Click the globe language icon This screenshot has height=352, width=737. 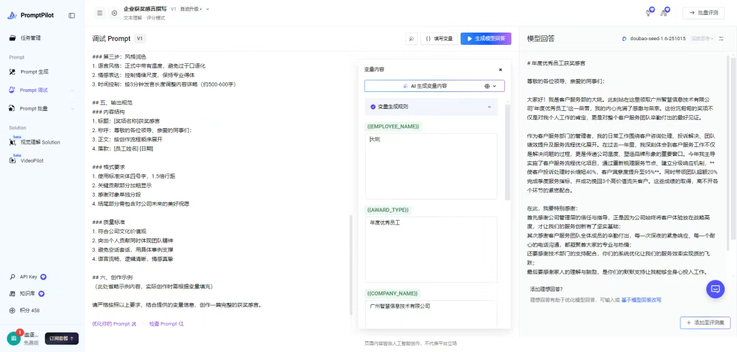click(x=487, y=86)
